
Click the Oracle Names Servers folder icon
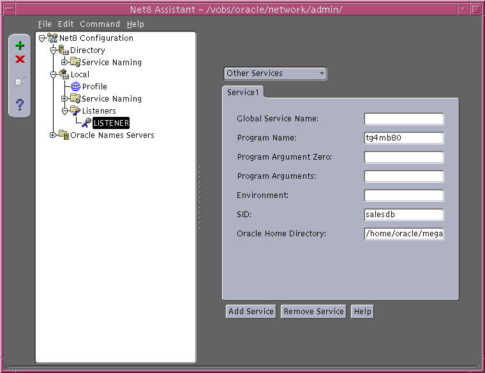63,135
